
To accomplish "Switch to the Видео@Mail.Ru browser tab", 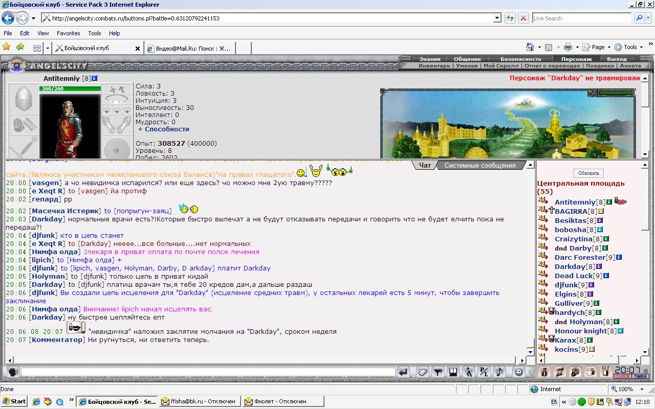I will 190,48.
